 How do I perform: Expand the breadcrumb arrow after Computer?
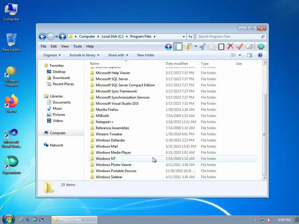(98, 36)
